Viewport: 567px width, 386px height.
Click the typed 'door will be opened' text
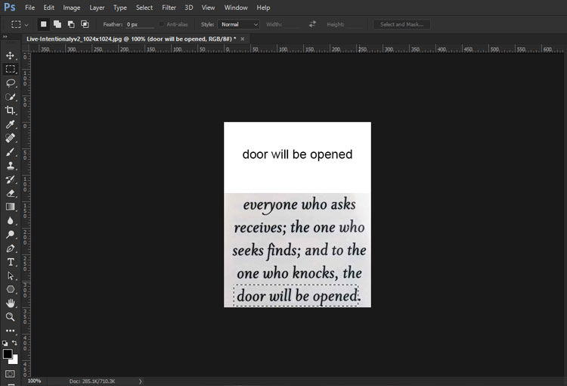click(297, 154)
